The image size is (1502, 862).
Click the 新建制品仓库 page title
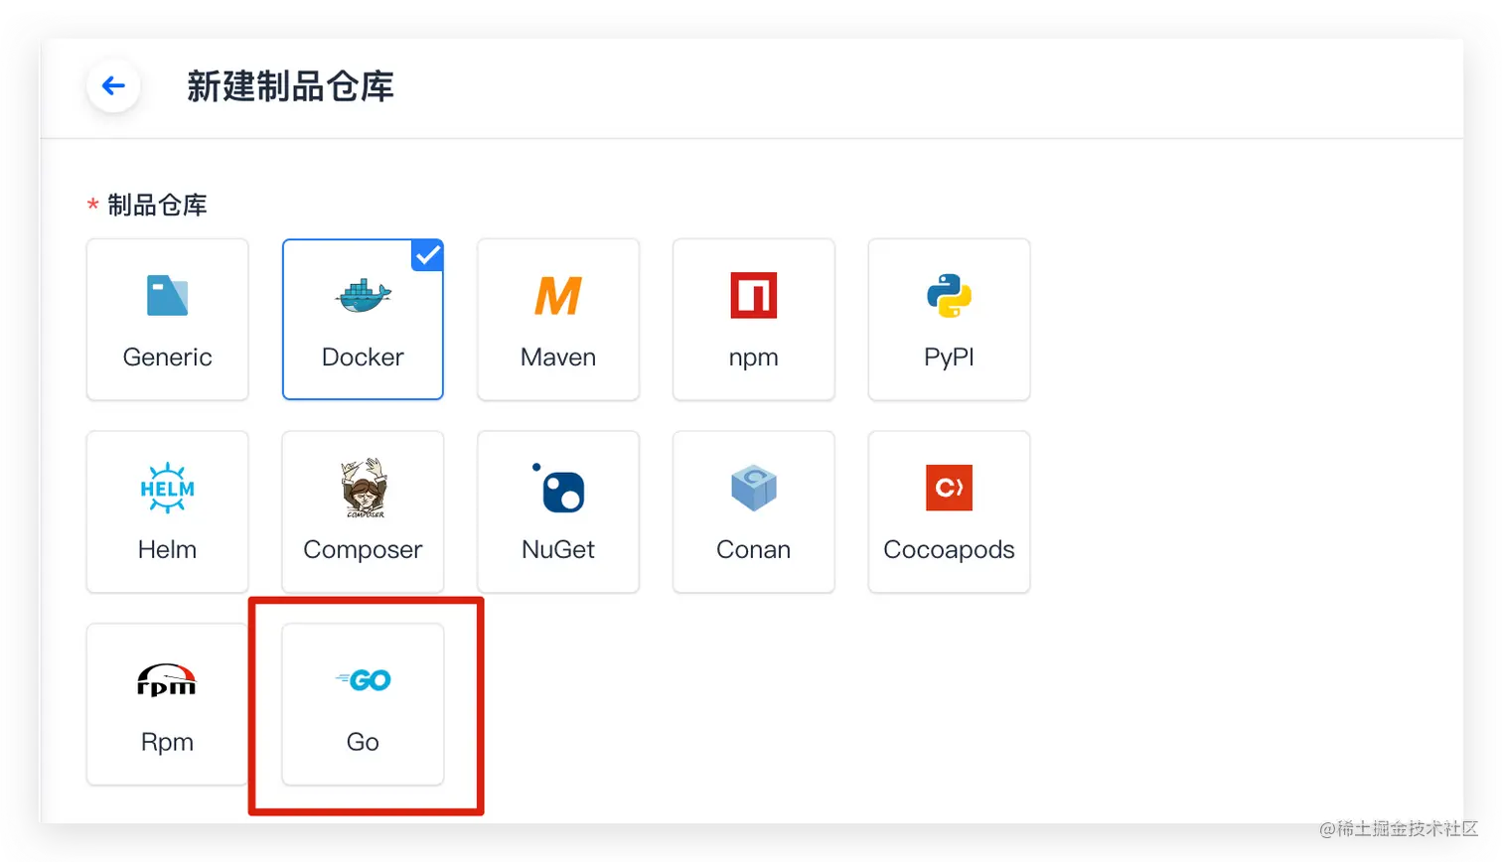tap(290, 86)
